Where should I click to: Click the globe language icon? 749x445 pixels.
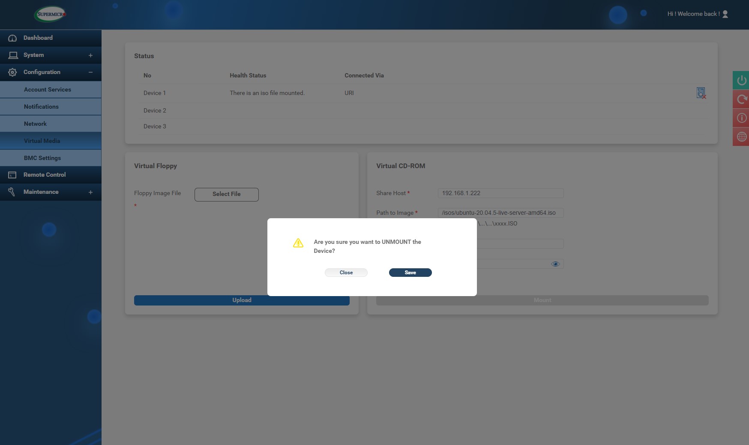741,137
